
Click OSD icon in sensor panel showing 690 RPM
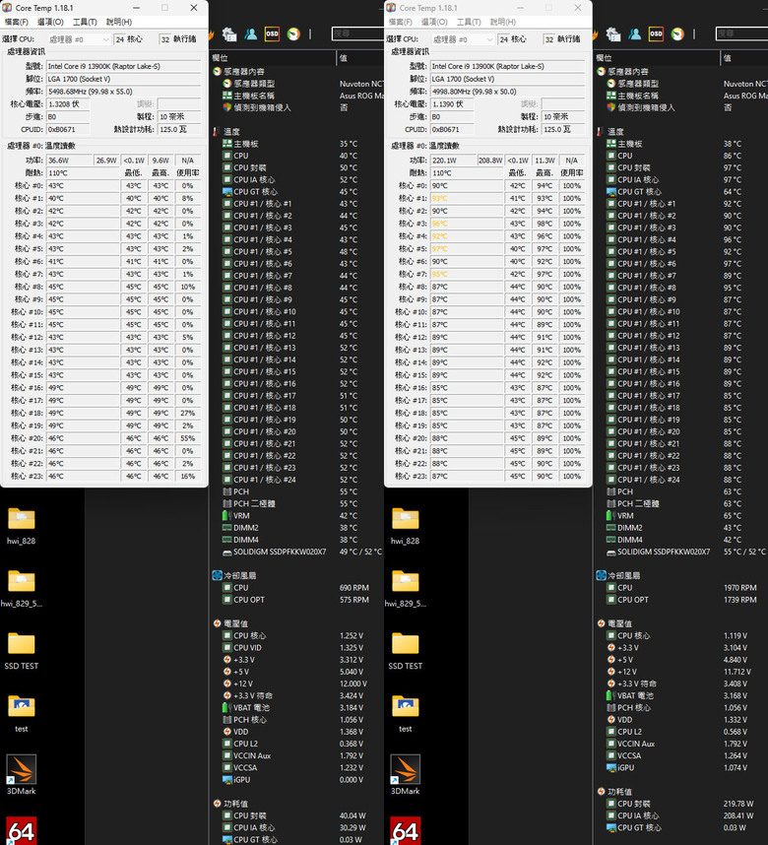coord(272,33)
